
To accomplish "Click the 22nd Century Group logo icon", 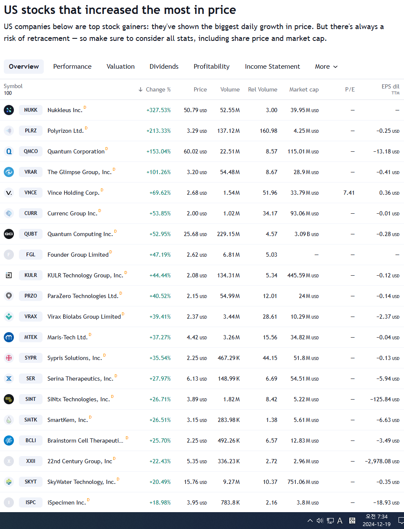I will pyautogui.click(x=9, y=461).
